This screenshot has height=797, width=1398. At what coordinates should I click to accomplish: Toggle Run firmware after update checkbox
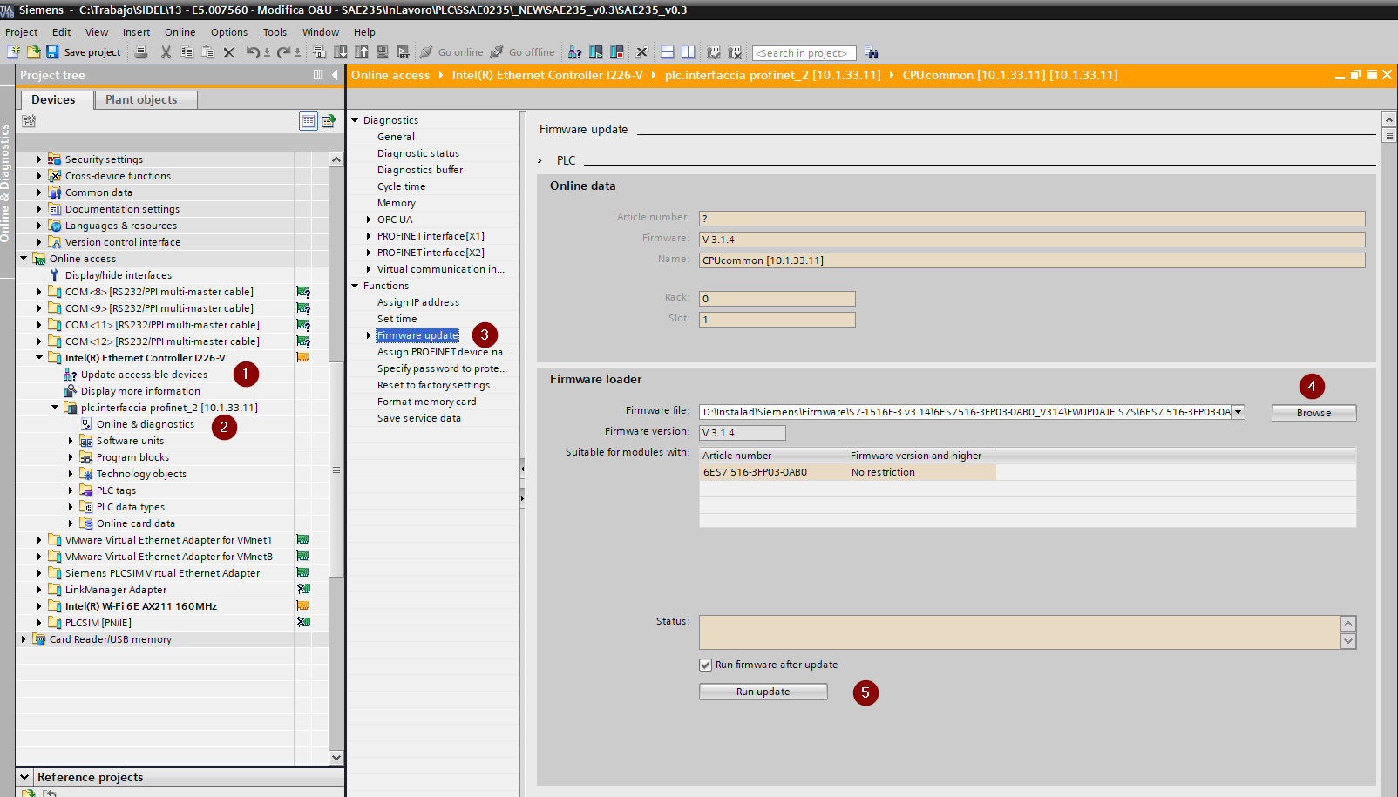pos(705,665)
